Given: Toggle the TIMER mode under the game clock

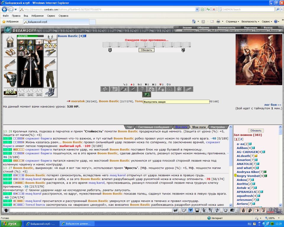Looking at the screenshot, I should coord(278,212).
